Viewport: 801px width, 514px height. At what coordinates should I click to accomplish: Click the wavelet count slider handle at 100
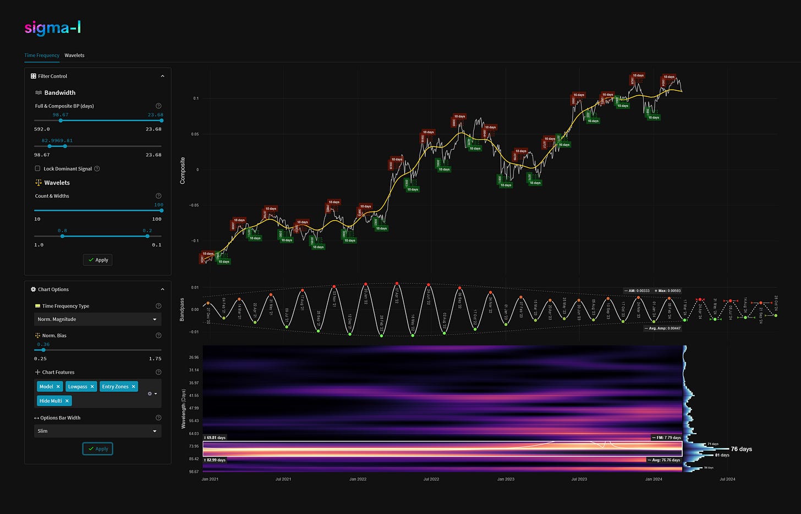[161, 210]
